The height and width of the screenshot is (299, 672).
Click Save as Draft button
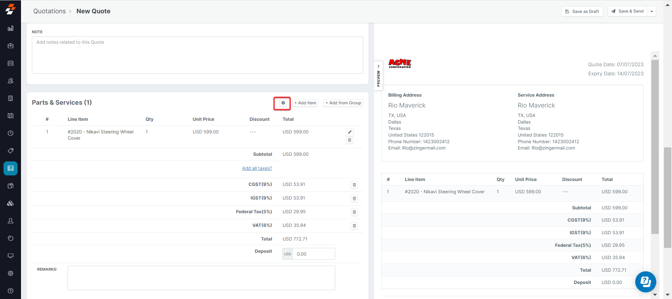pyautogui.click(x=582, y=12)
